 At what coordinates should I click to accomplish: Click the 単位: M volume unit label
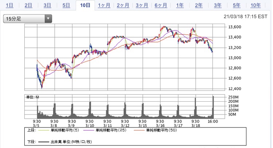pos(32,97)
